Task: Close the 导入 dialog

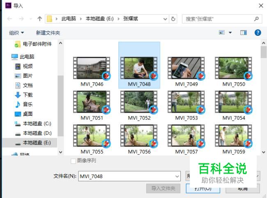Action: point(261,6)
